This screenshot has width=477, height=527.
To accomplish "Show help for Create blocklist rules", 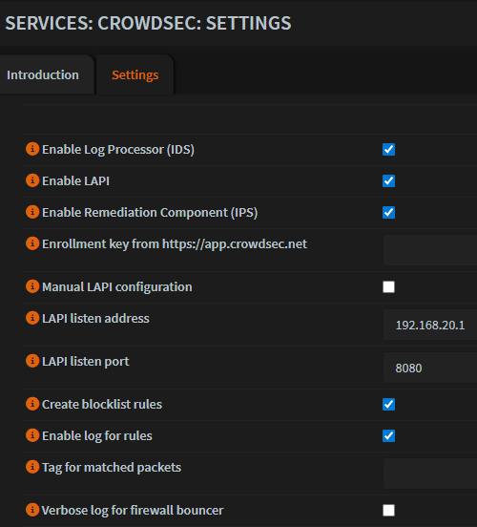I will pyautogui.click(x=32, y=404).
